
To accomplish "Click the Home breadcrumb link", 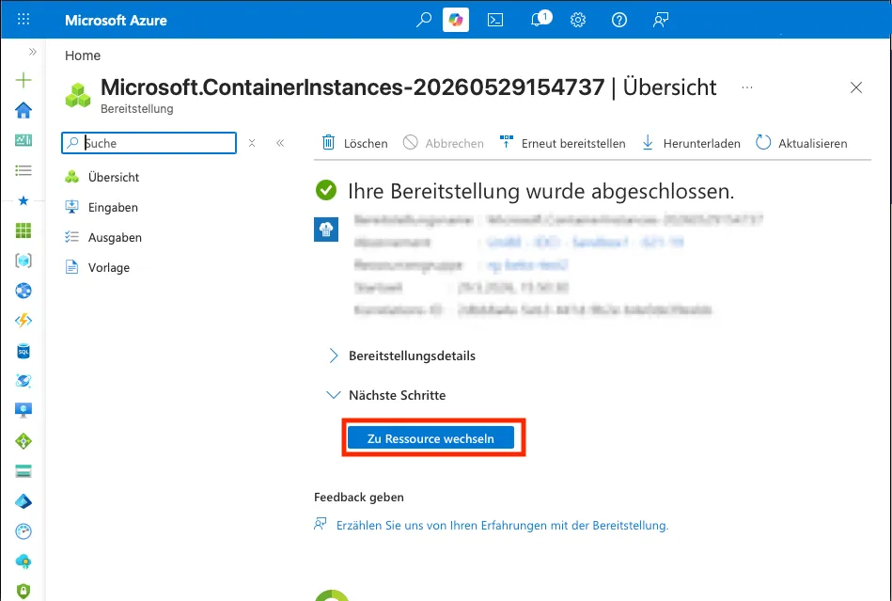I will click(83, 55).
